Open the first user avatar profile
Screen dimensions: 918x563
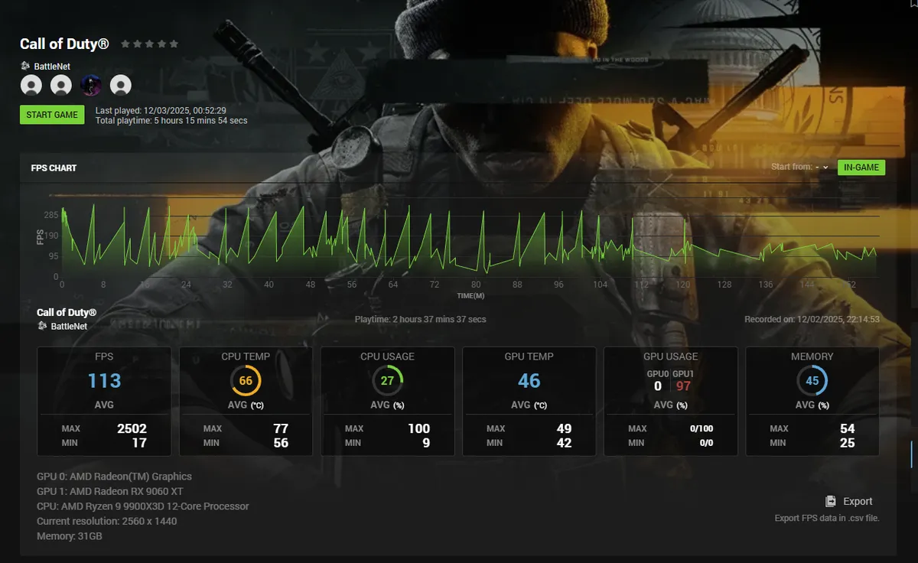click(31, 85)
